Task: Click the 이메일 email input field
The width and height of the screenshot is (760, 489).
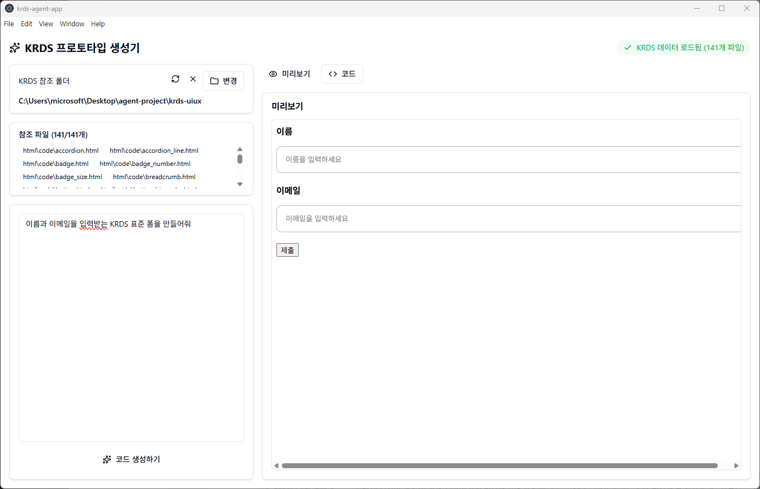Action: [508, 218]
